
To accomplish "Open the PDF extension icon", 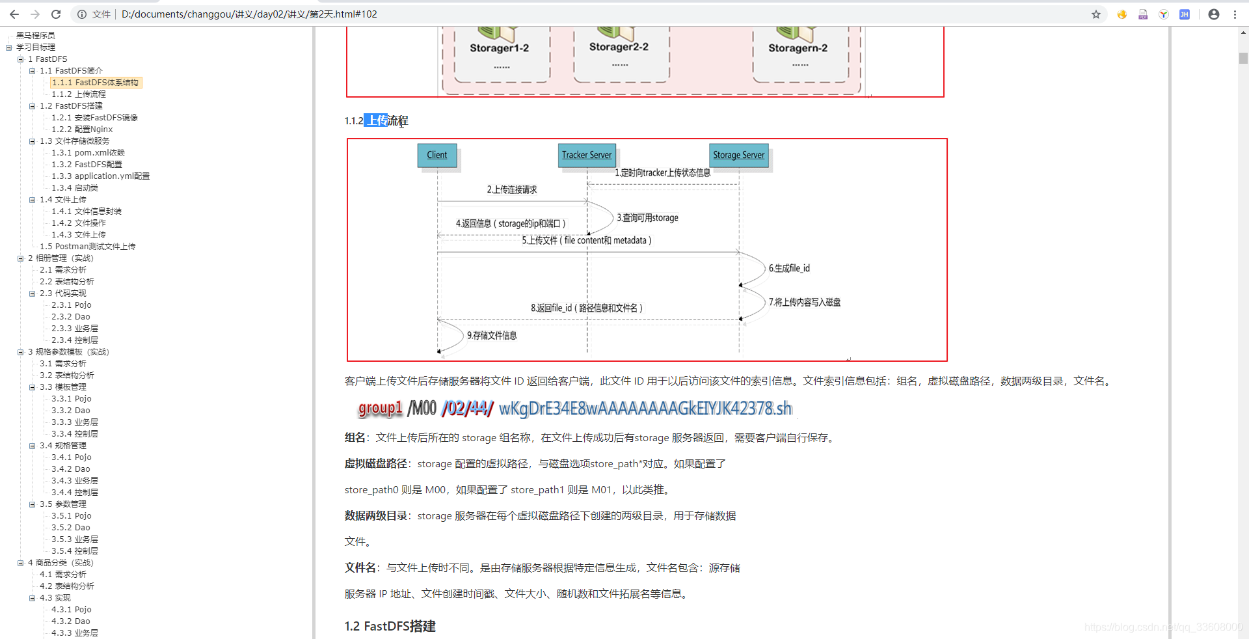I will click(1143, 14).
